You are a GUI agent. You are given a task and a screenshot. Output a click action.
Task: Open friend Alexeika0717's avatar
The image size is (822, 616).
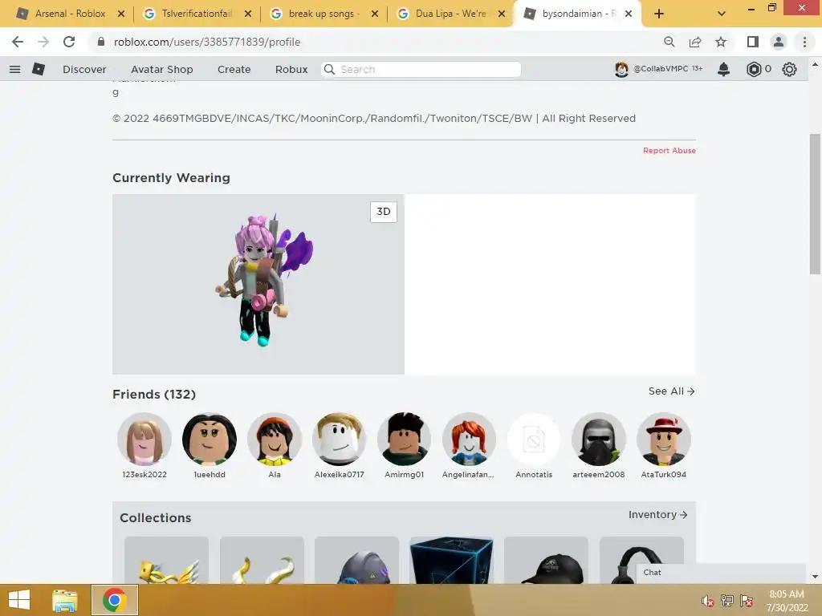[x=340, y=439]
